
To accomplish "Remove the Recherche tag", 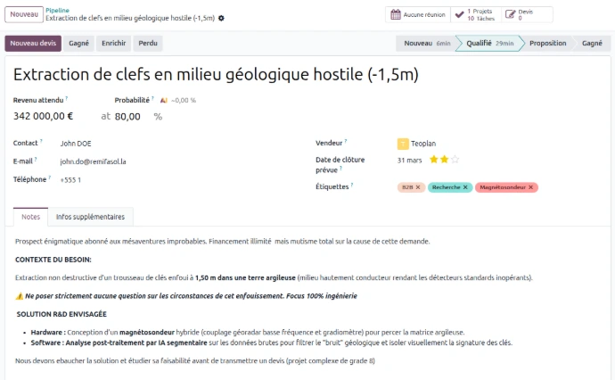I will coord(464,187).
